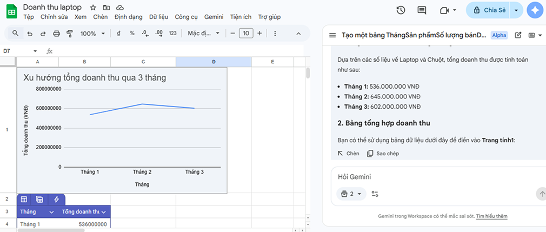Open the font Mặc đị... dropdown
This screenshot has width=546, height=232.
point(204,34)
